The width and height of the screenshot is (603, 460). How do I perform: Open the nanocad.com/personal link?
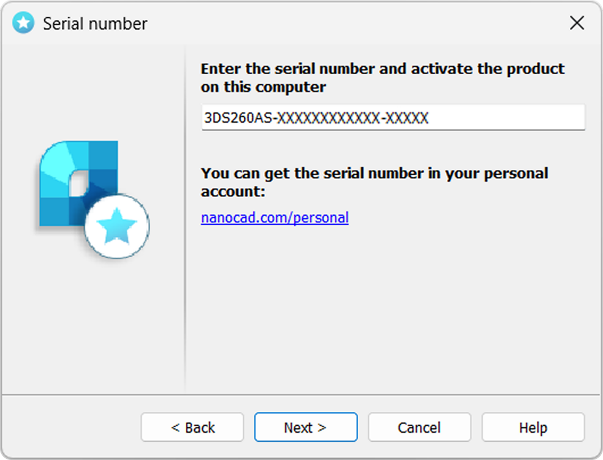(x=275, y=218)
